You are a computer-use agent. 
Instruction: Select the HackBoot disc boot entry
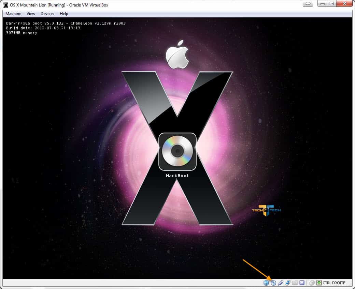(x=177, y=151)
